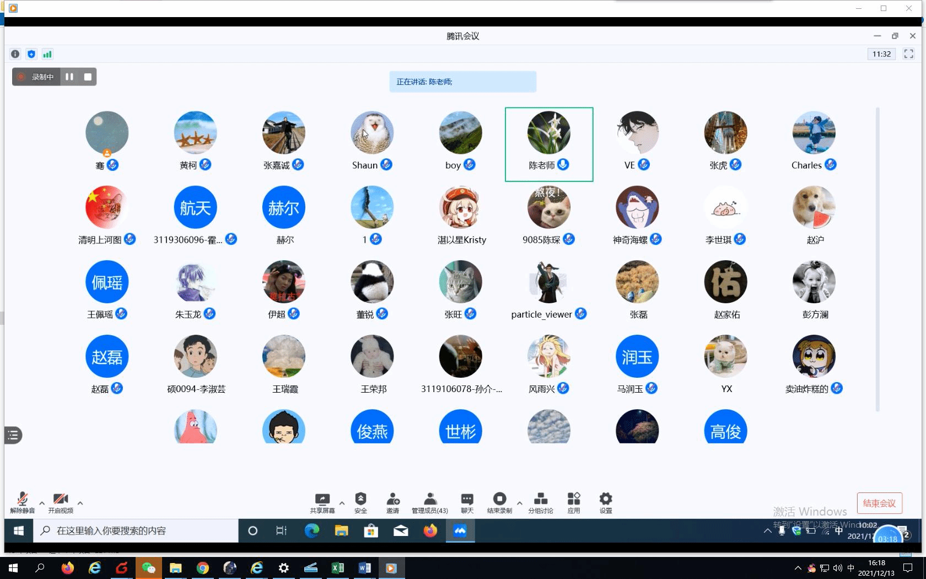Click the invite participants icon
The width and height of the screenshot is (926, 579).
coord(392,502)
